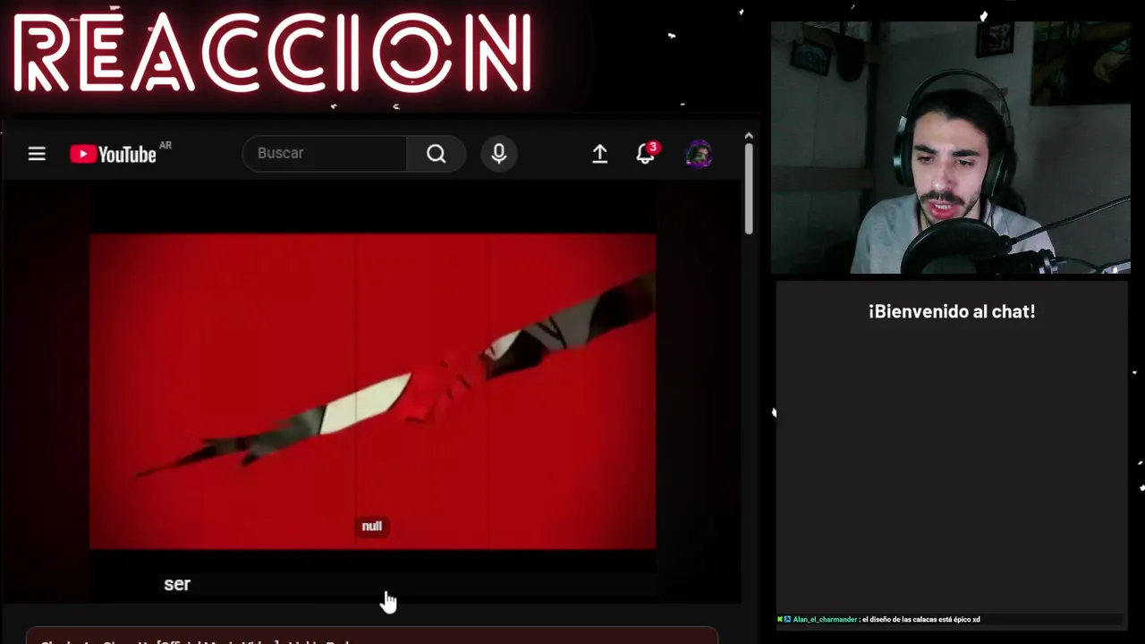Click the page scrollbar thumb

coord(749,187)
